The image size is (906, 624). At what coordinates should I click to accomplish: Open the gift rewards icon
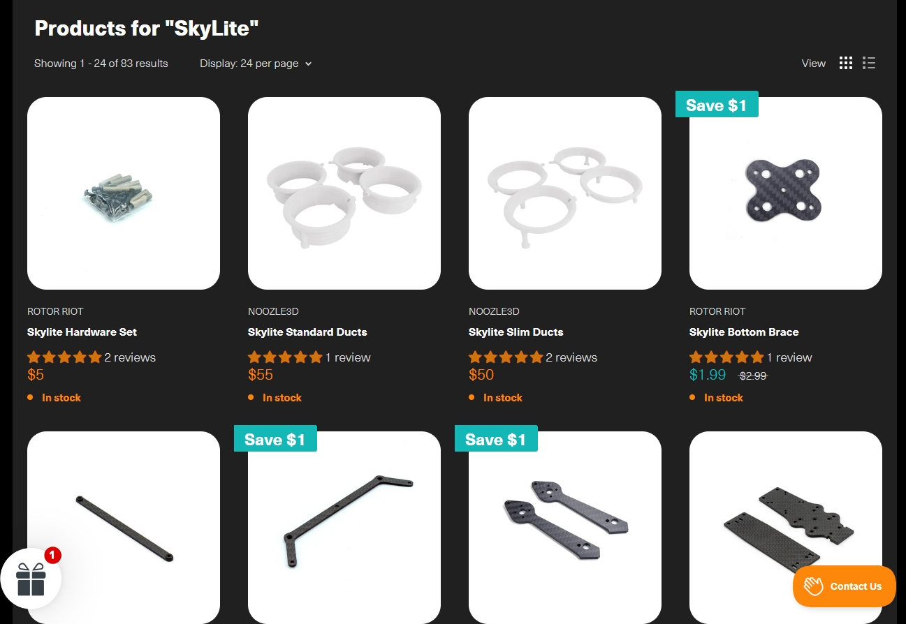(31, 579)
